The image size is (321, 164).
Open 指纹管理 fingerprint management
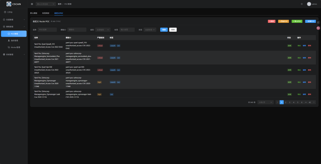pyautogui.click(x=14, y=41)
